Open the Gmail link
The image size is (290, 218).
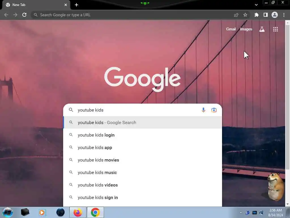click(x=231, y=29)
